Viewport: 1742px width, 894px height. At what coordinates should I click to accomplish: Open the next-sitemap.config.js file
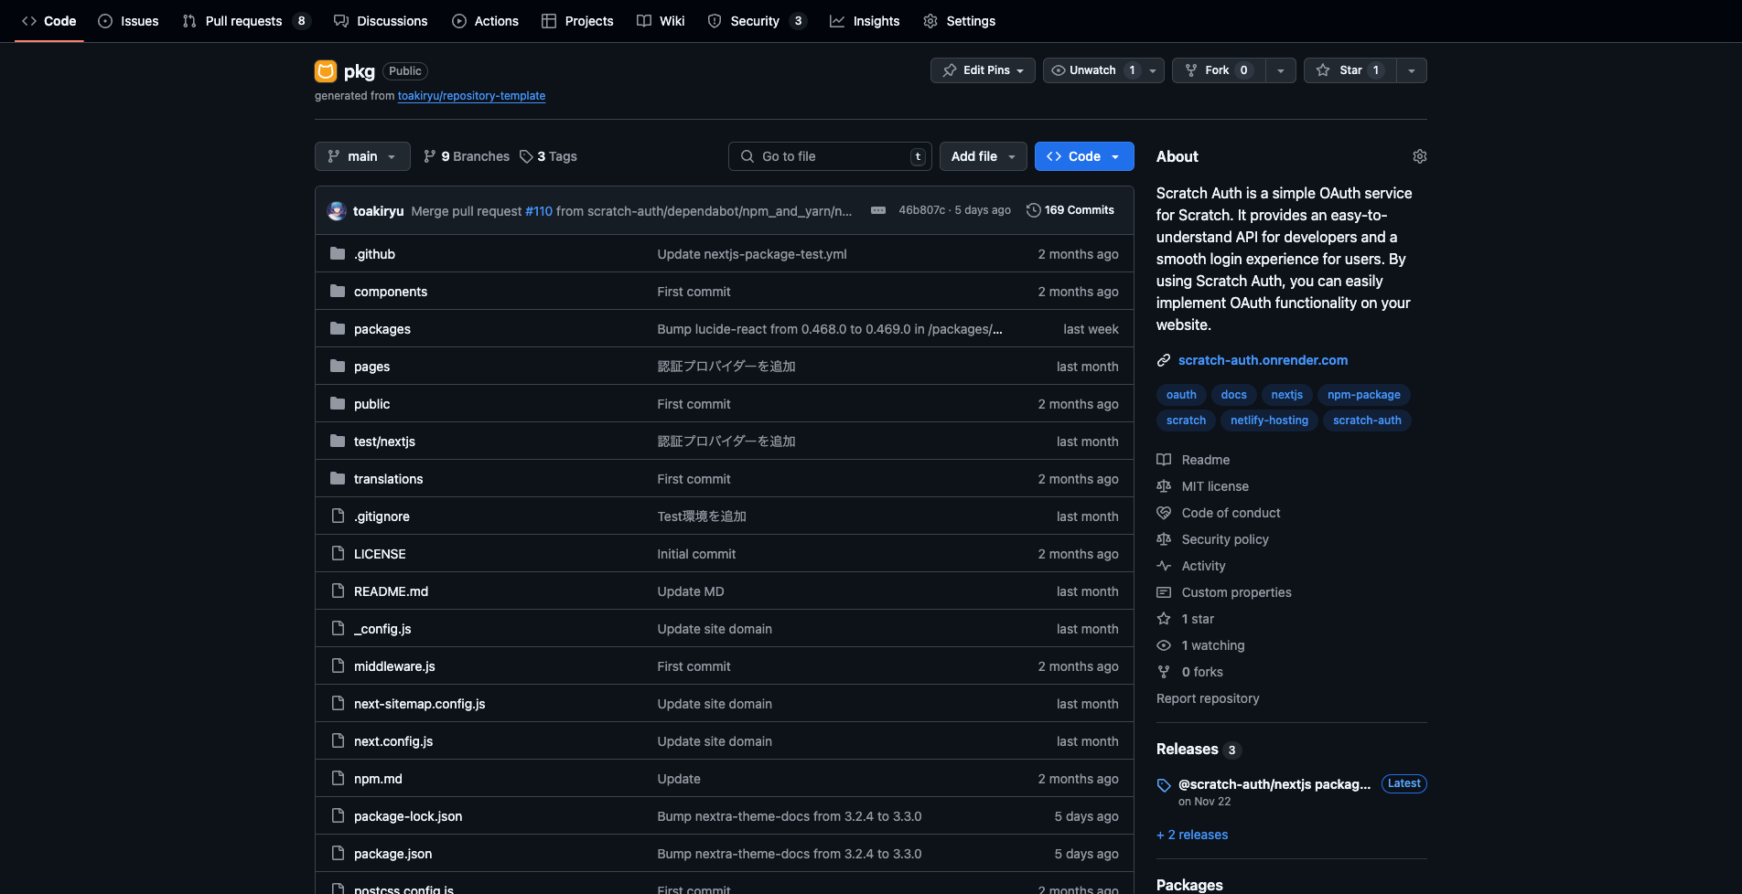pos(419,704)
